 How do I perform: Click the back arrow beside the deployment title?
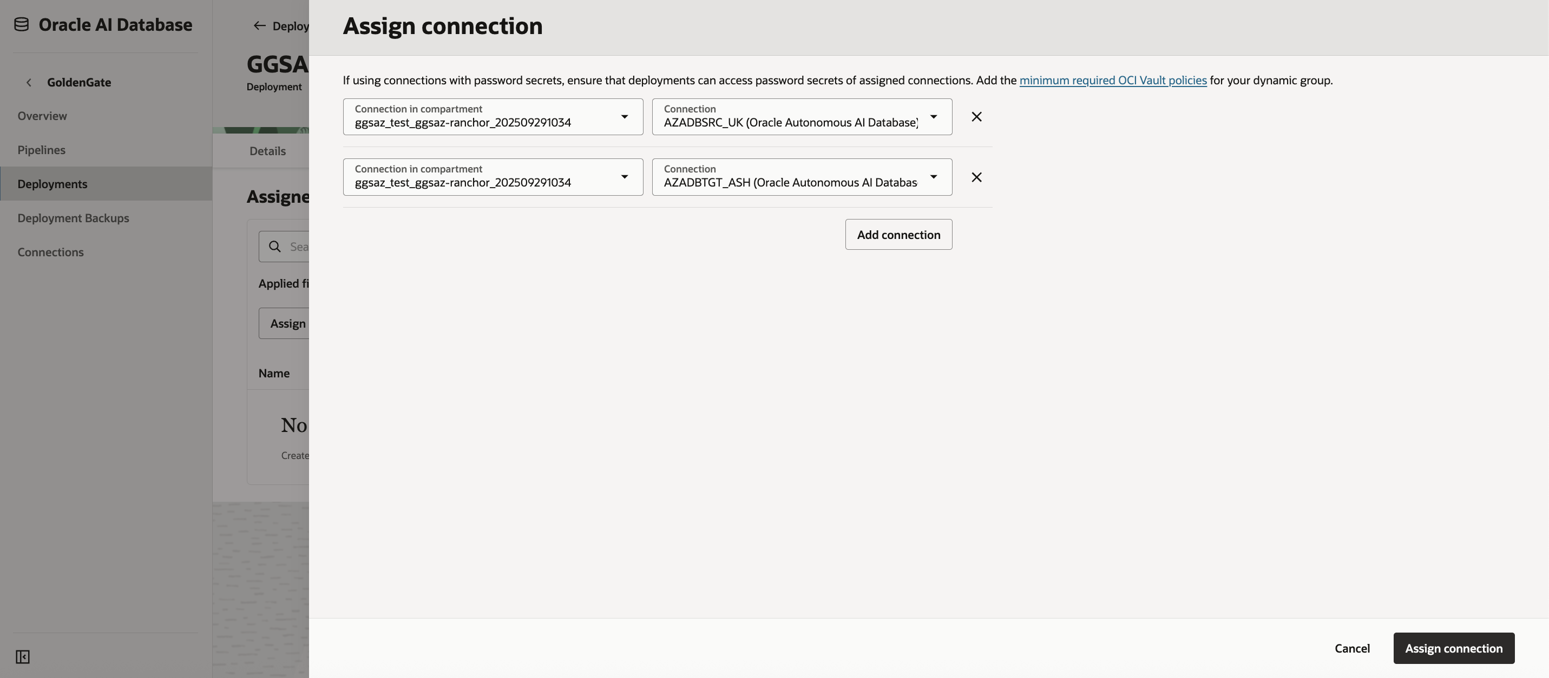tap(259, 25)
